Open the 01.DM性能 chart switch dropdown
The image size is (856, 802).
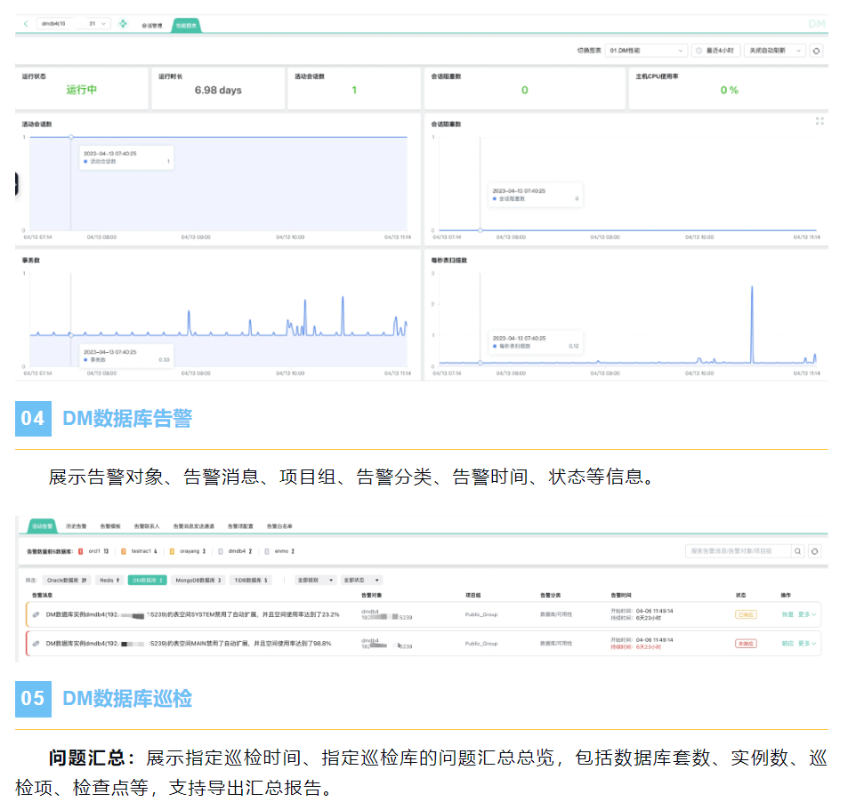coord(646,52)
